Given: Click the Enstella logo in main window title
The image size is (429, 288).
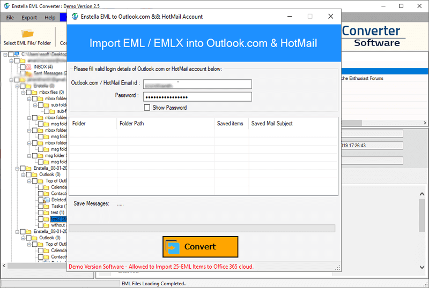Looking at the screenshot, I should pos(6,6).
